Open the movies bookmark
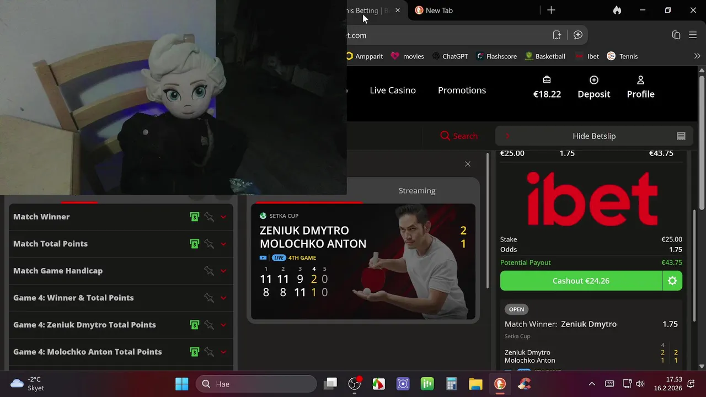The image size is (706, 397). 407,56
